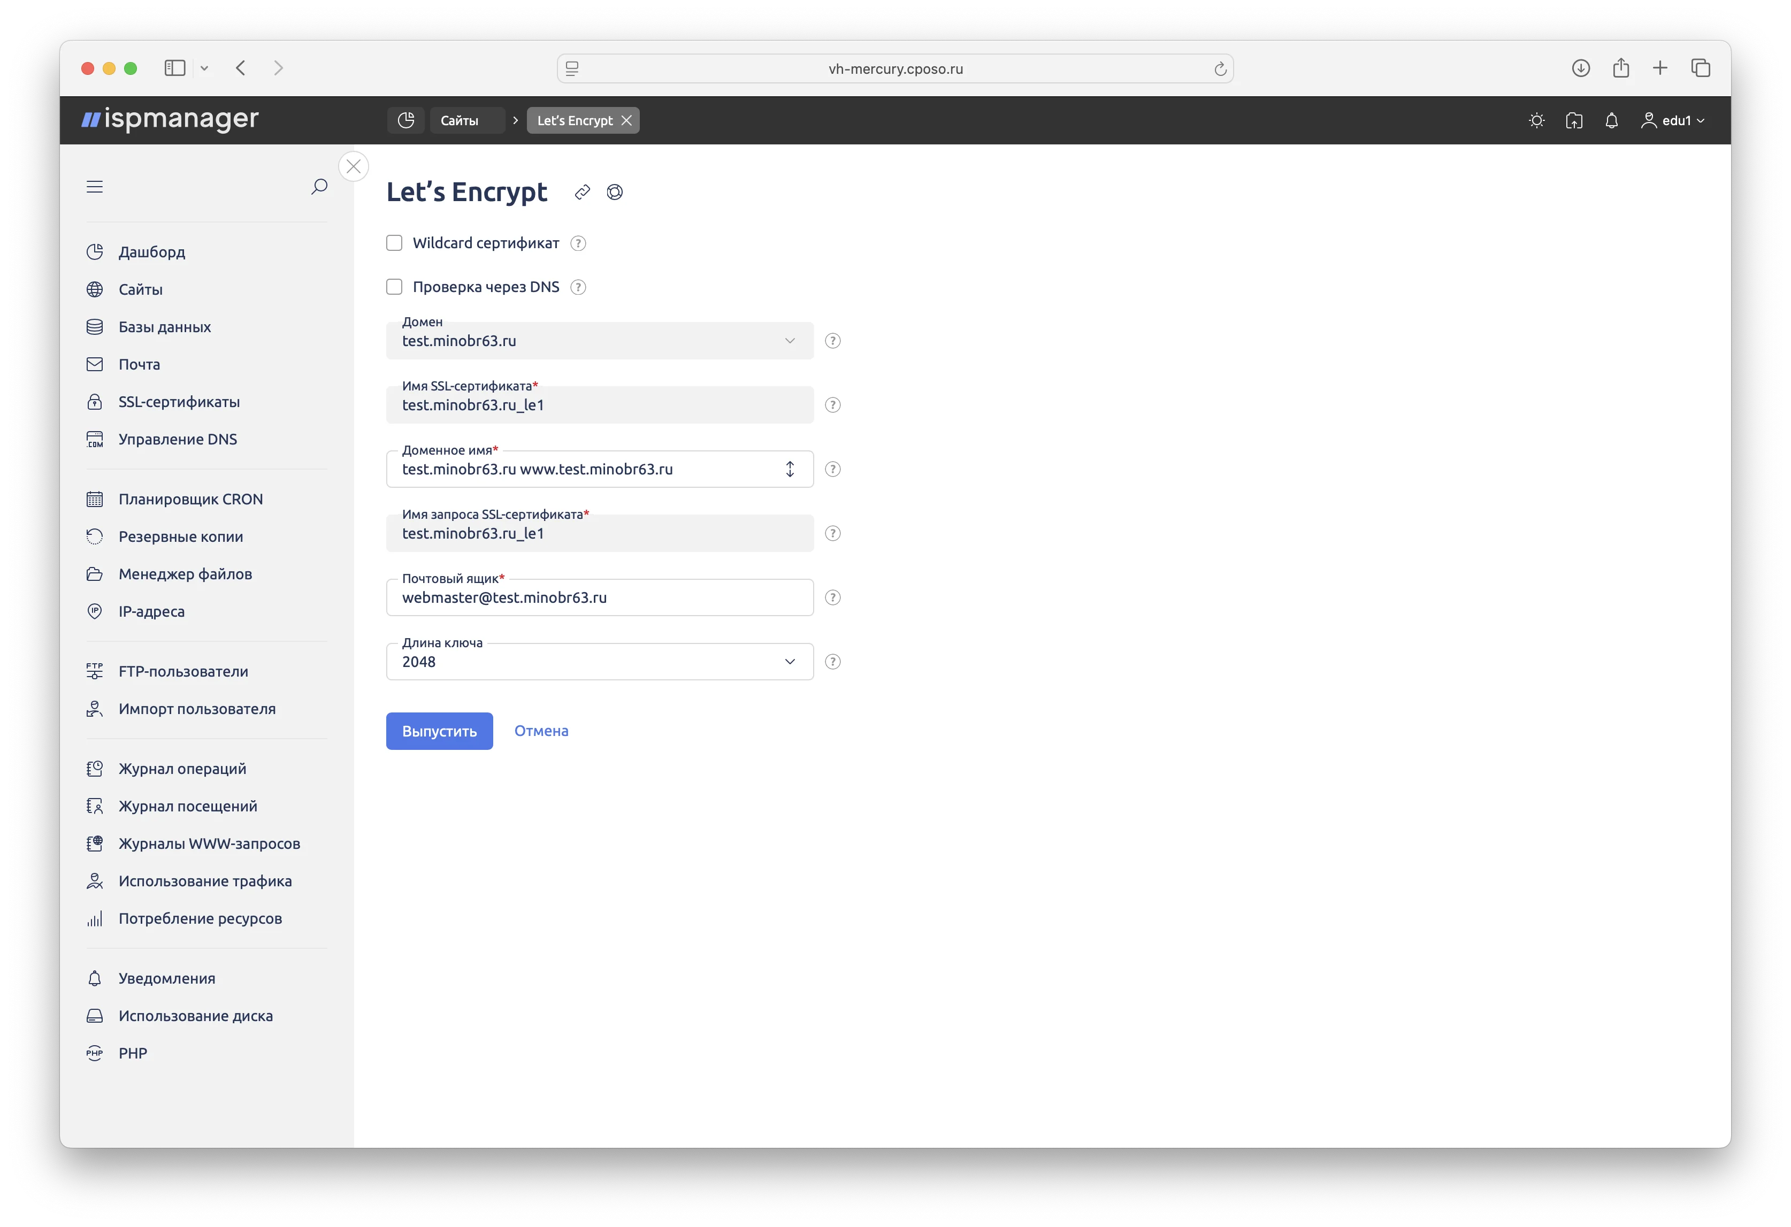The width and height of the screenshot is (1791, 1227).
Task: Copy page link icon next to Let's Encrypt
Action: (583, 192)
